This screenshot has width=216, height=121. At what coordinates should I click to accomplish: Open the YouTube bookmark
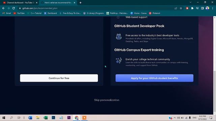click(19, 13)
